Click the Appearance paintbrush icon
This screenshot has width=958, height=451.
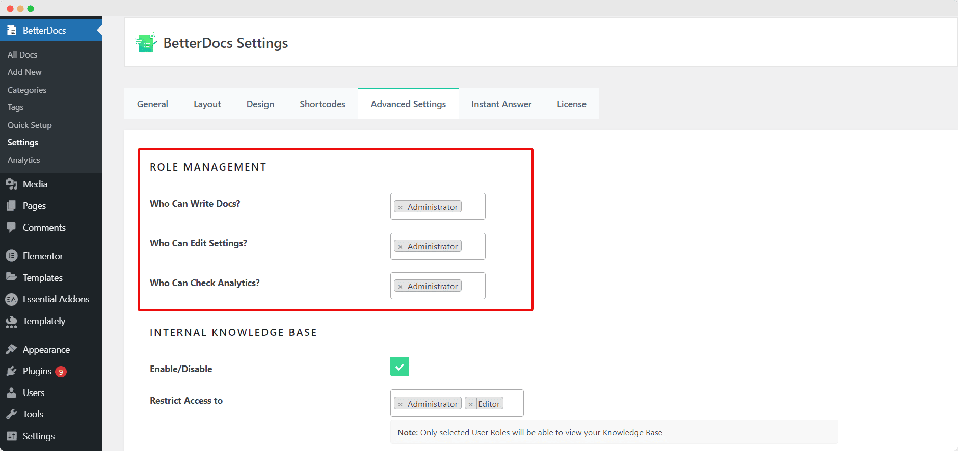tap(11, 349)
